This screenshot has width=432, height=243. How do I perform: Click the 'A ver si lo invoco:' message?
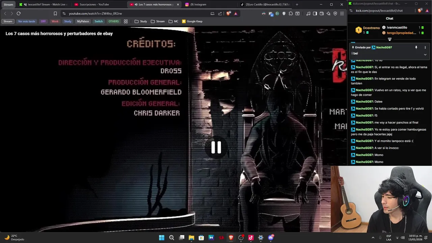pos(375,148)
